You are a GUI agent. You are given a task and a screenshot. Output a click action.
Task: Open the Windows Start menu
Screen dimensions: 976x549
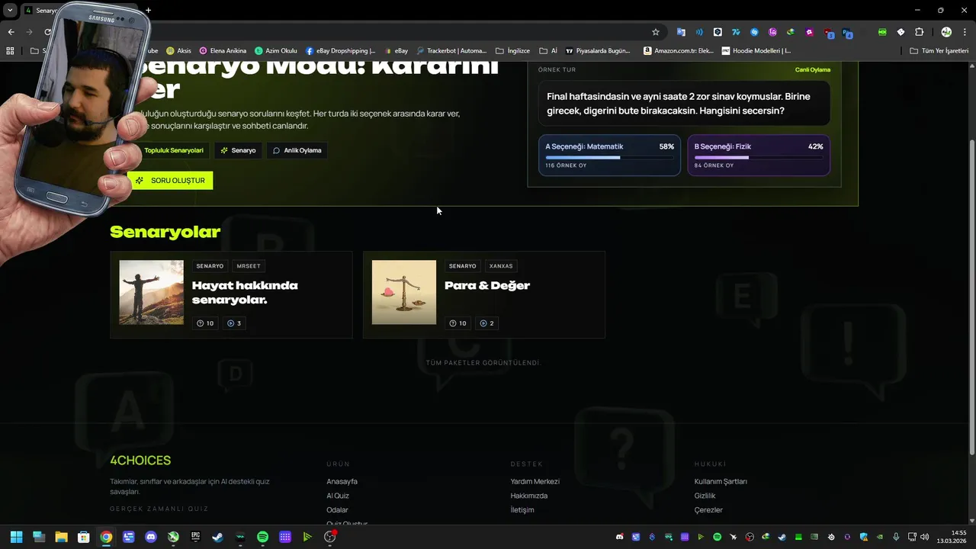coord(16,537)
